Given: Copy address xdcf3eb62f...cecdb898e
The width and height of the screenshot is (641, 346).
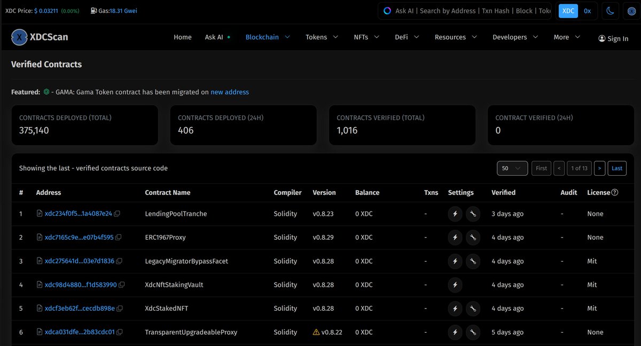Looking at the screenshot, I should point(120,309).
